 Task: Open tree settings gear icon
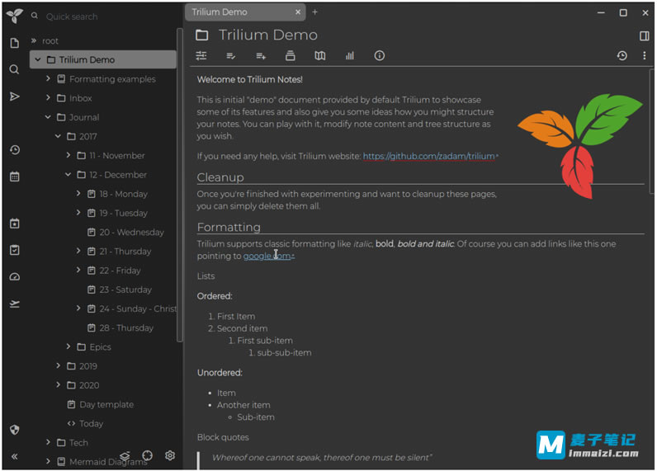170,455
